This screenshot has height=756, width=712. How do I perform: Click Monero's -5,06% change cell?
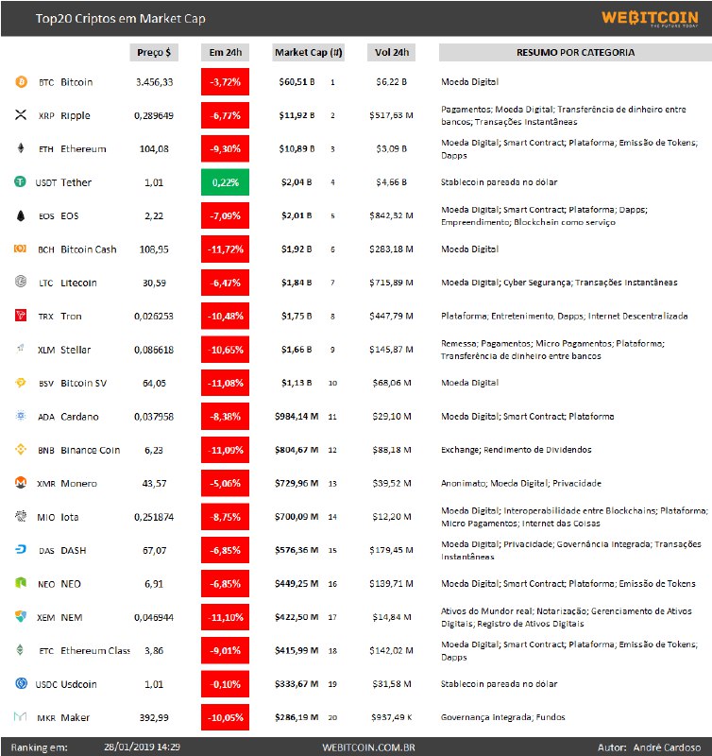(x=225, y=483)
